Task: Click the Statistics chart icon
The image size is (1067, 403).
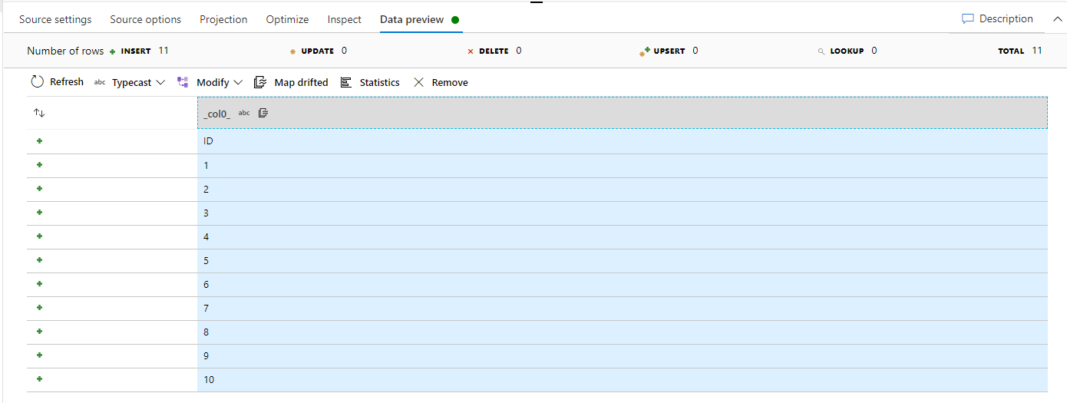Action: coord(346,82)
